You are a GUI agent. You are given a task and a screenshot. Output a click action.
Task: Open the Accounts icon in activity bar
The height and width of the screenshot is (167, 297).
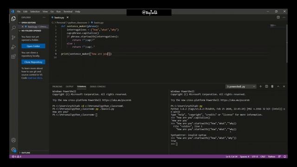coord(13,140)
